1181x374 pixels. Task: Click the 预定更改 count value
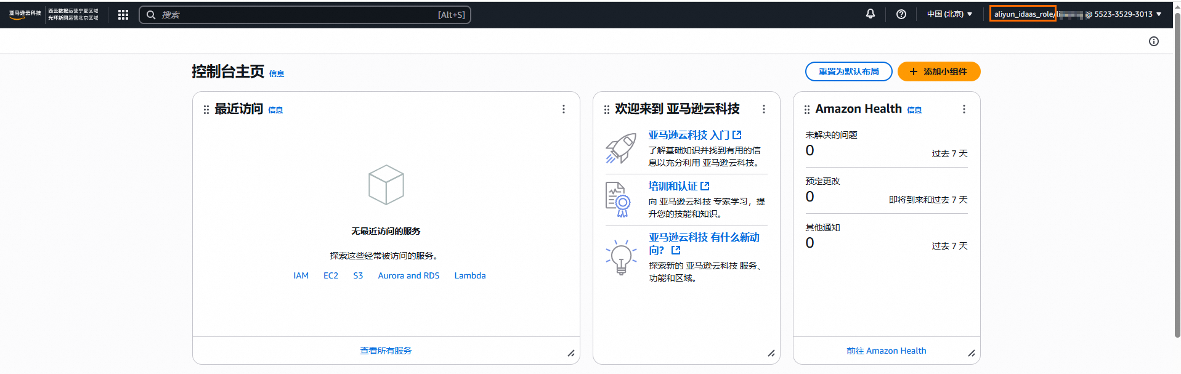[x=810, y=197]
